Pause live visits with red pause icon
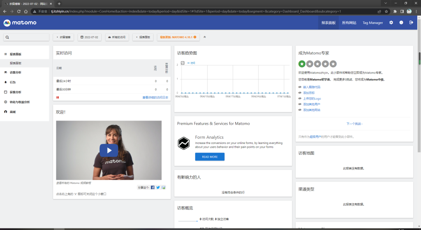 pos(58,98)
